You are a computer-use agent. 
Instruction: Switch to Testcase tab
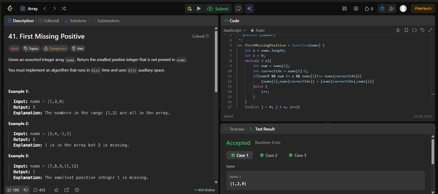pos(234,129)
